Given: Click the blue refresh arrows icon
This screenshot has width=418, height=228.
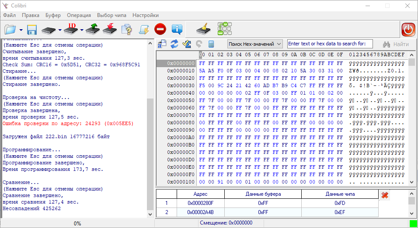Looking at the screenshot, I should tap(174, 44).
